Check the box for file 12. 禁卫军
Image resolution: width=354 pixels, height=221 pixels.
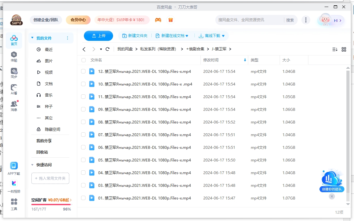point(83,71)
